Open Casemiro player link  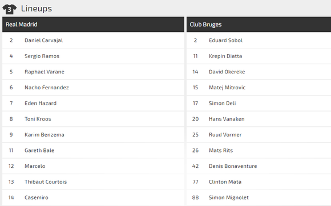(37, 197)
